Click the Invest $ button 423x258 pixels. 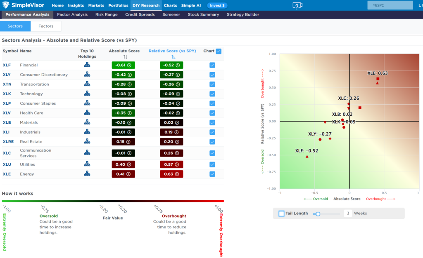(x=217, y=5)
